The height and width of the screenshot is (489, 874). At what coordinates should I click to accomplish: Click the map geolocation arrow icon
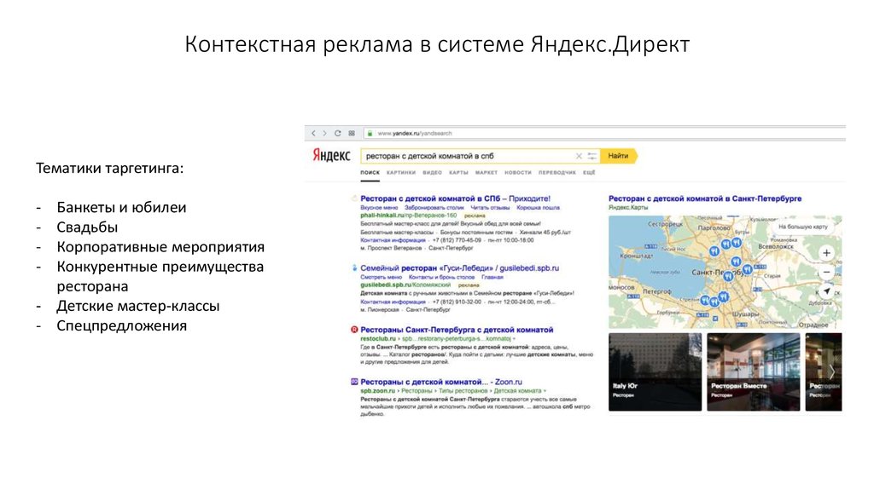(x=826, y=291)
